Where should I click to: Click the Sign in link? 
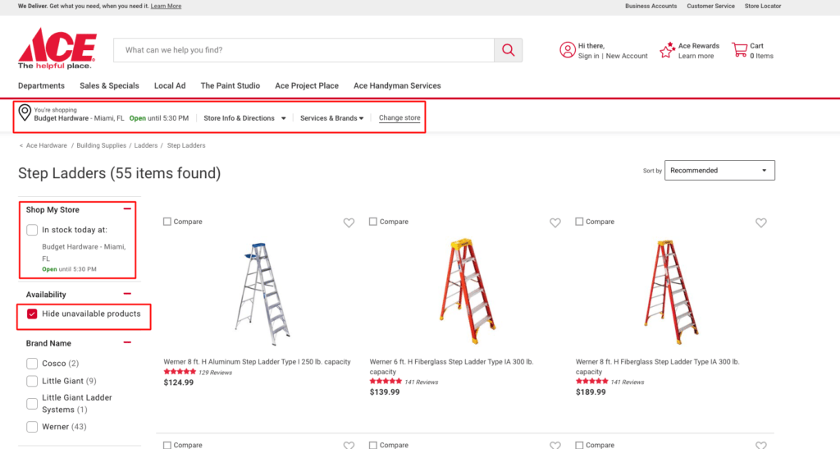click(588, 56)
